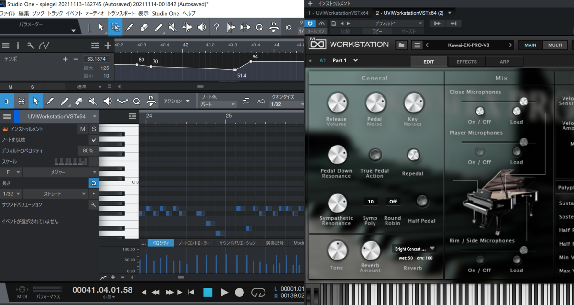Go to next UVI preset arrow
The width and height of the screenshot is (574, 305).
pyautogui.click(x=510, y=45)
